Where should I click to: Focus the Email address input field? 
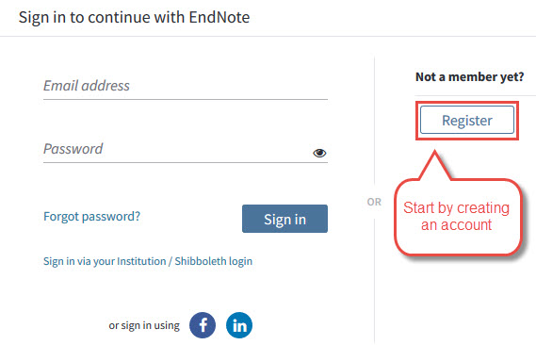click(x=186, y=86)
